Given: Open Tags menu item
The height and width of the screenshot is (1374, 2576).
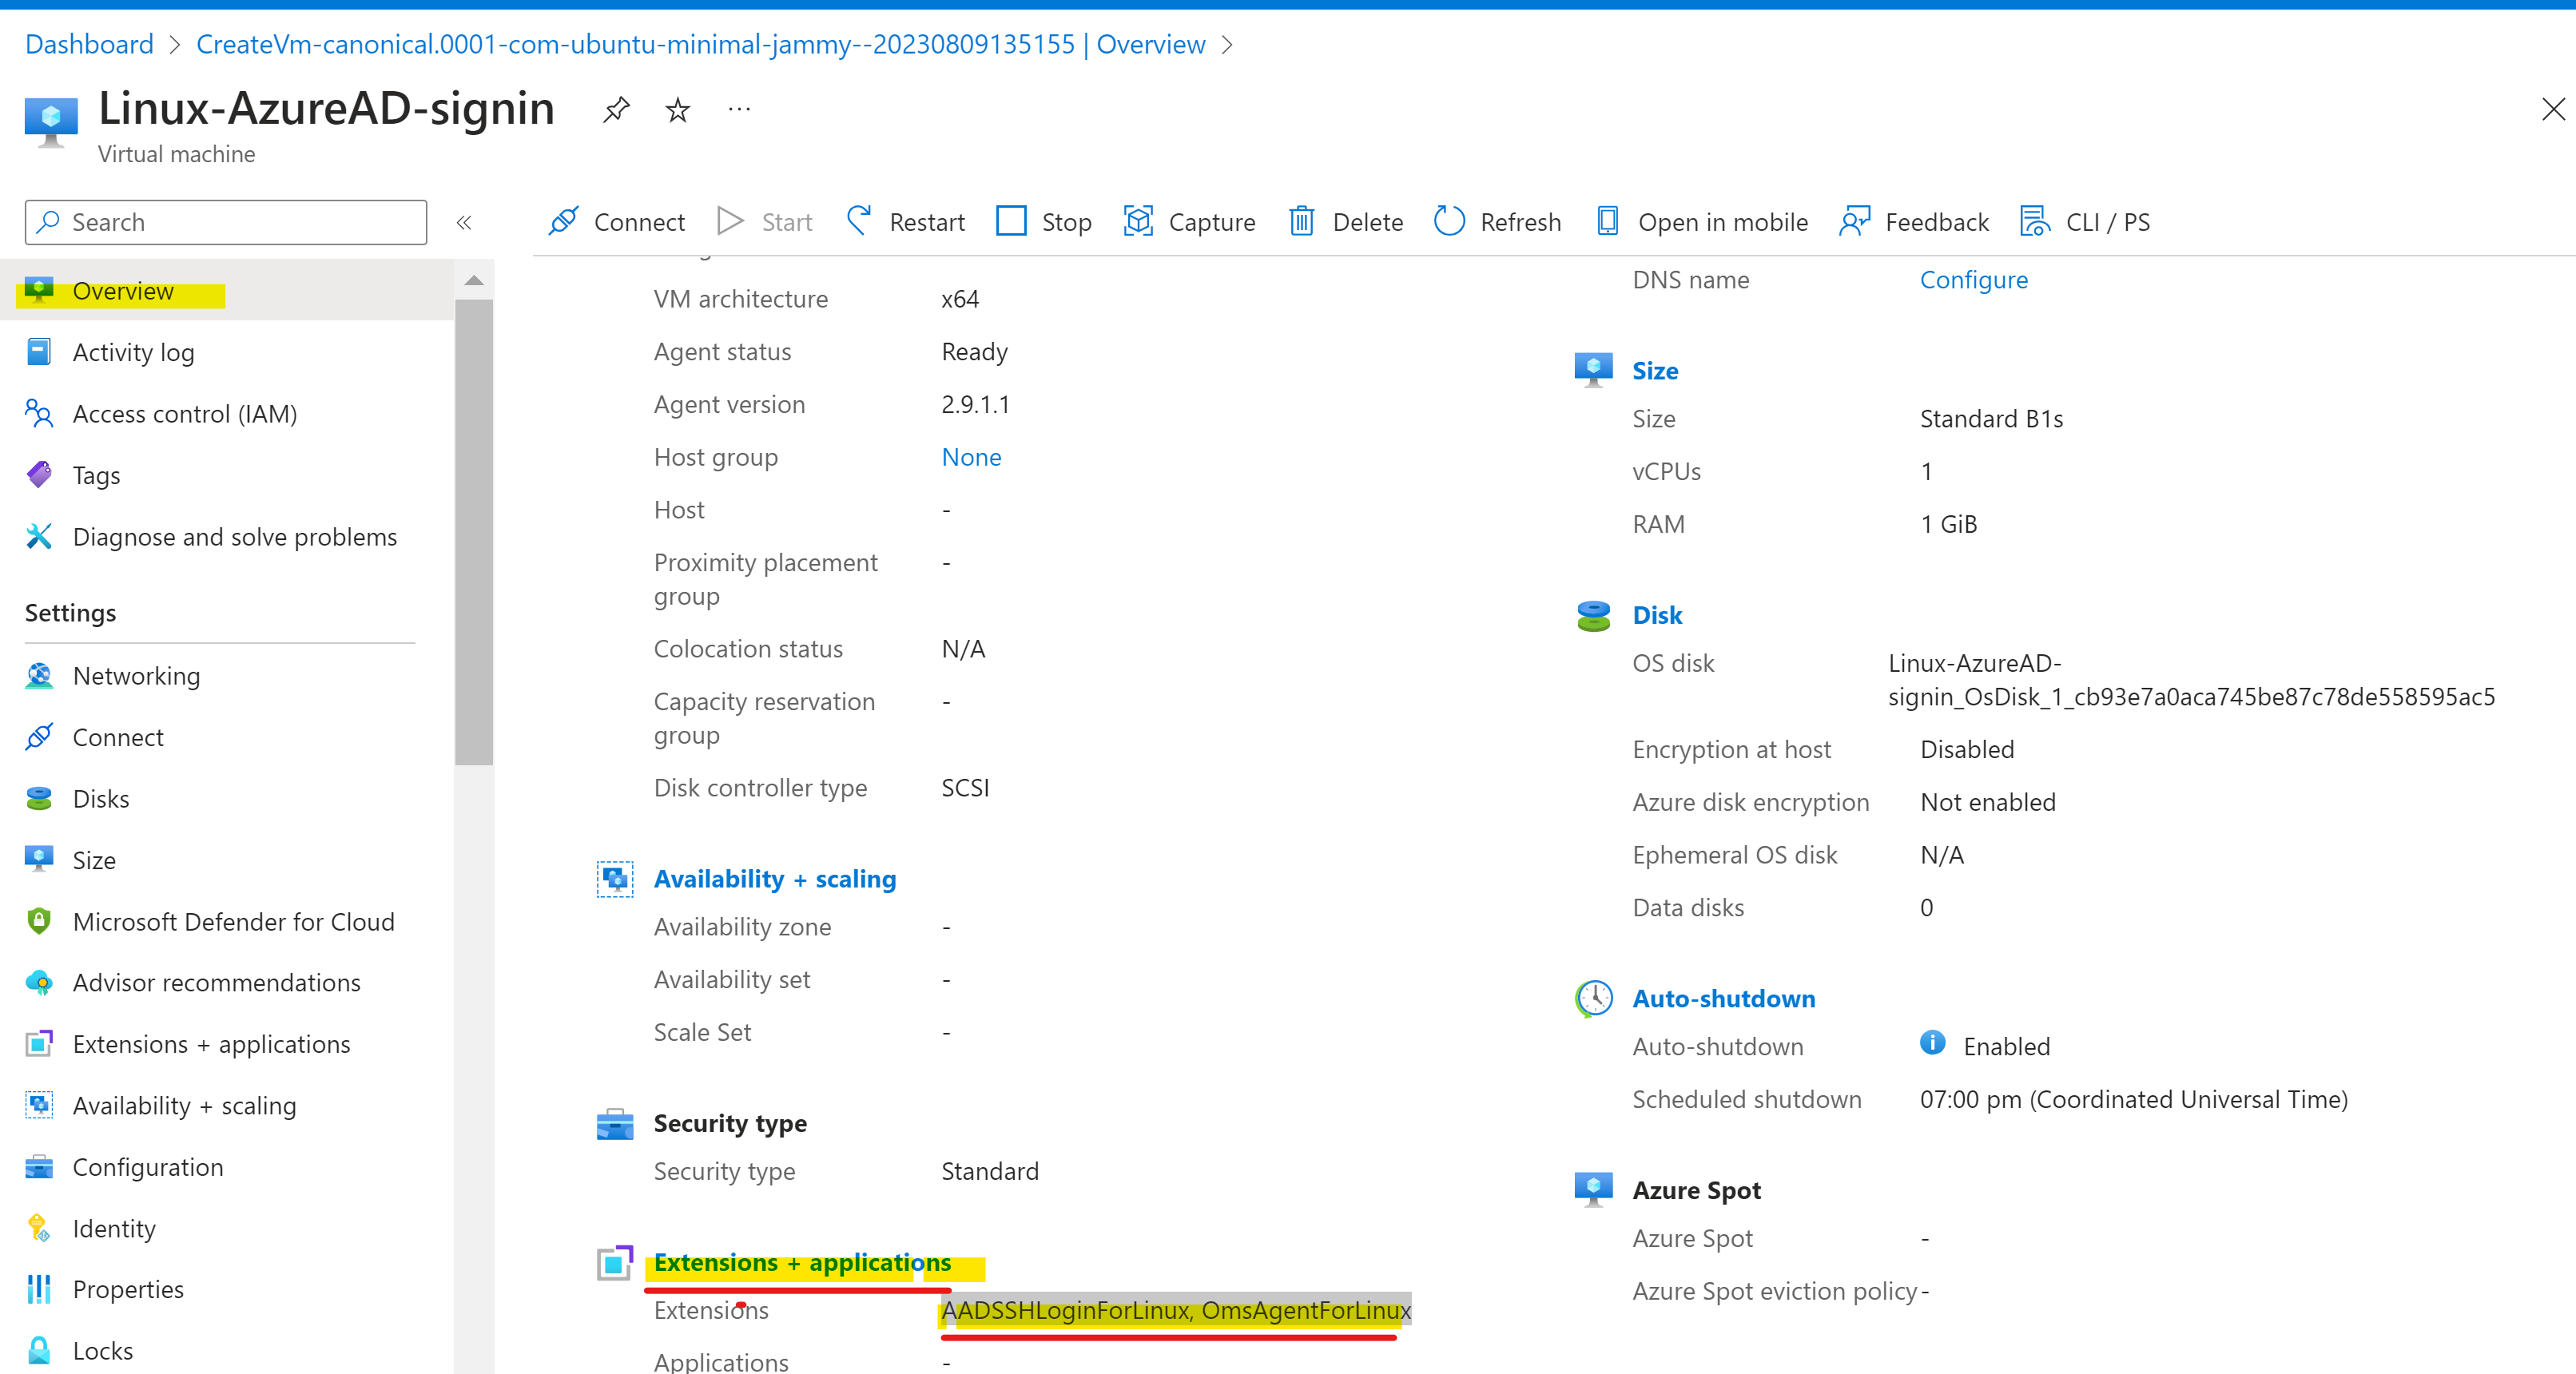Looking at the screenshot, I should pyautogui.click(x=227, y=475).
